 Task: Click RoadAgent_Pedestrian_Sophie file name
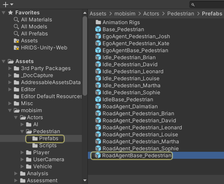141,149
